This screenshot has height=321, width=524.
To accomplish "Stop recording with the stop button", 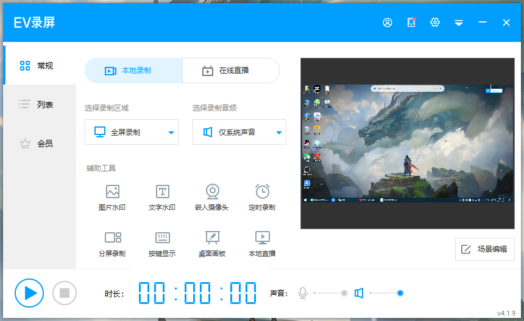I will [x=65, y=293].
